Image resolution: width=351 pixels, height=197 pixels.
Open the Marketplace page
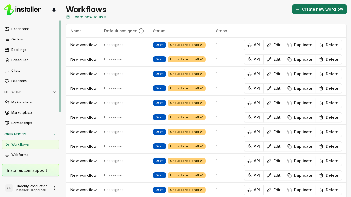[x=30, y=113]
